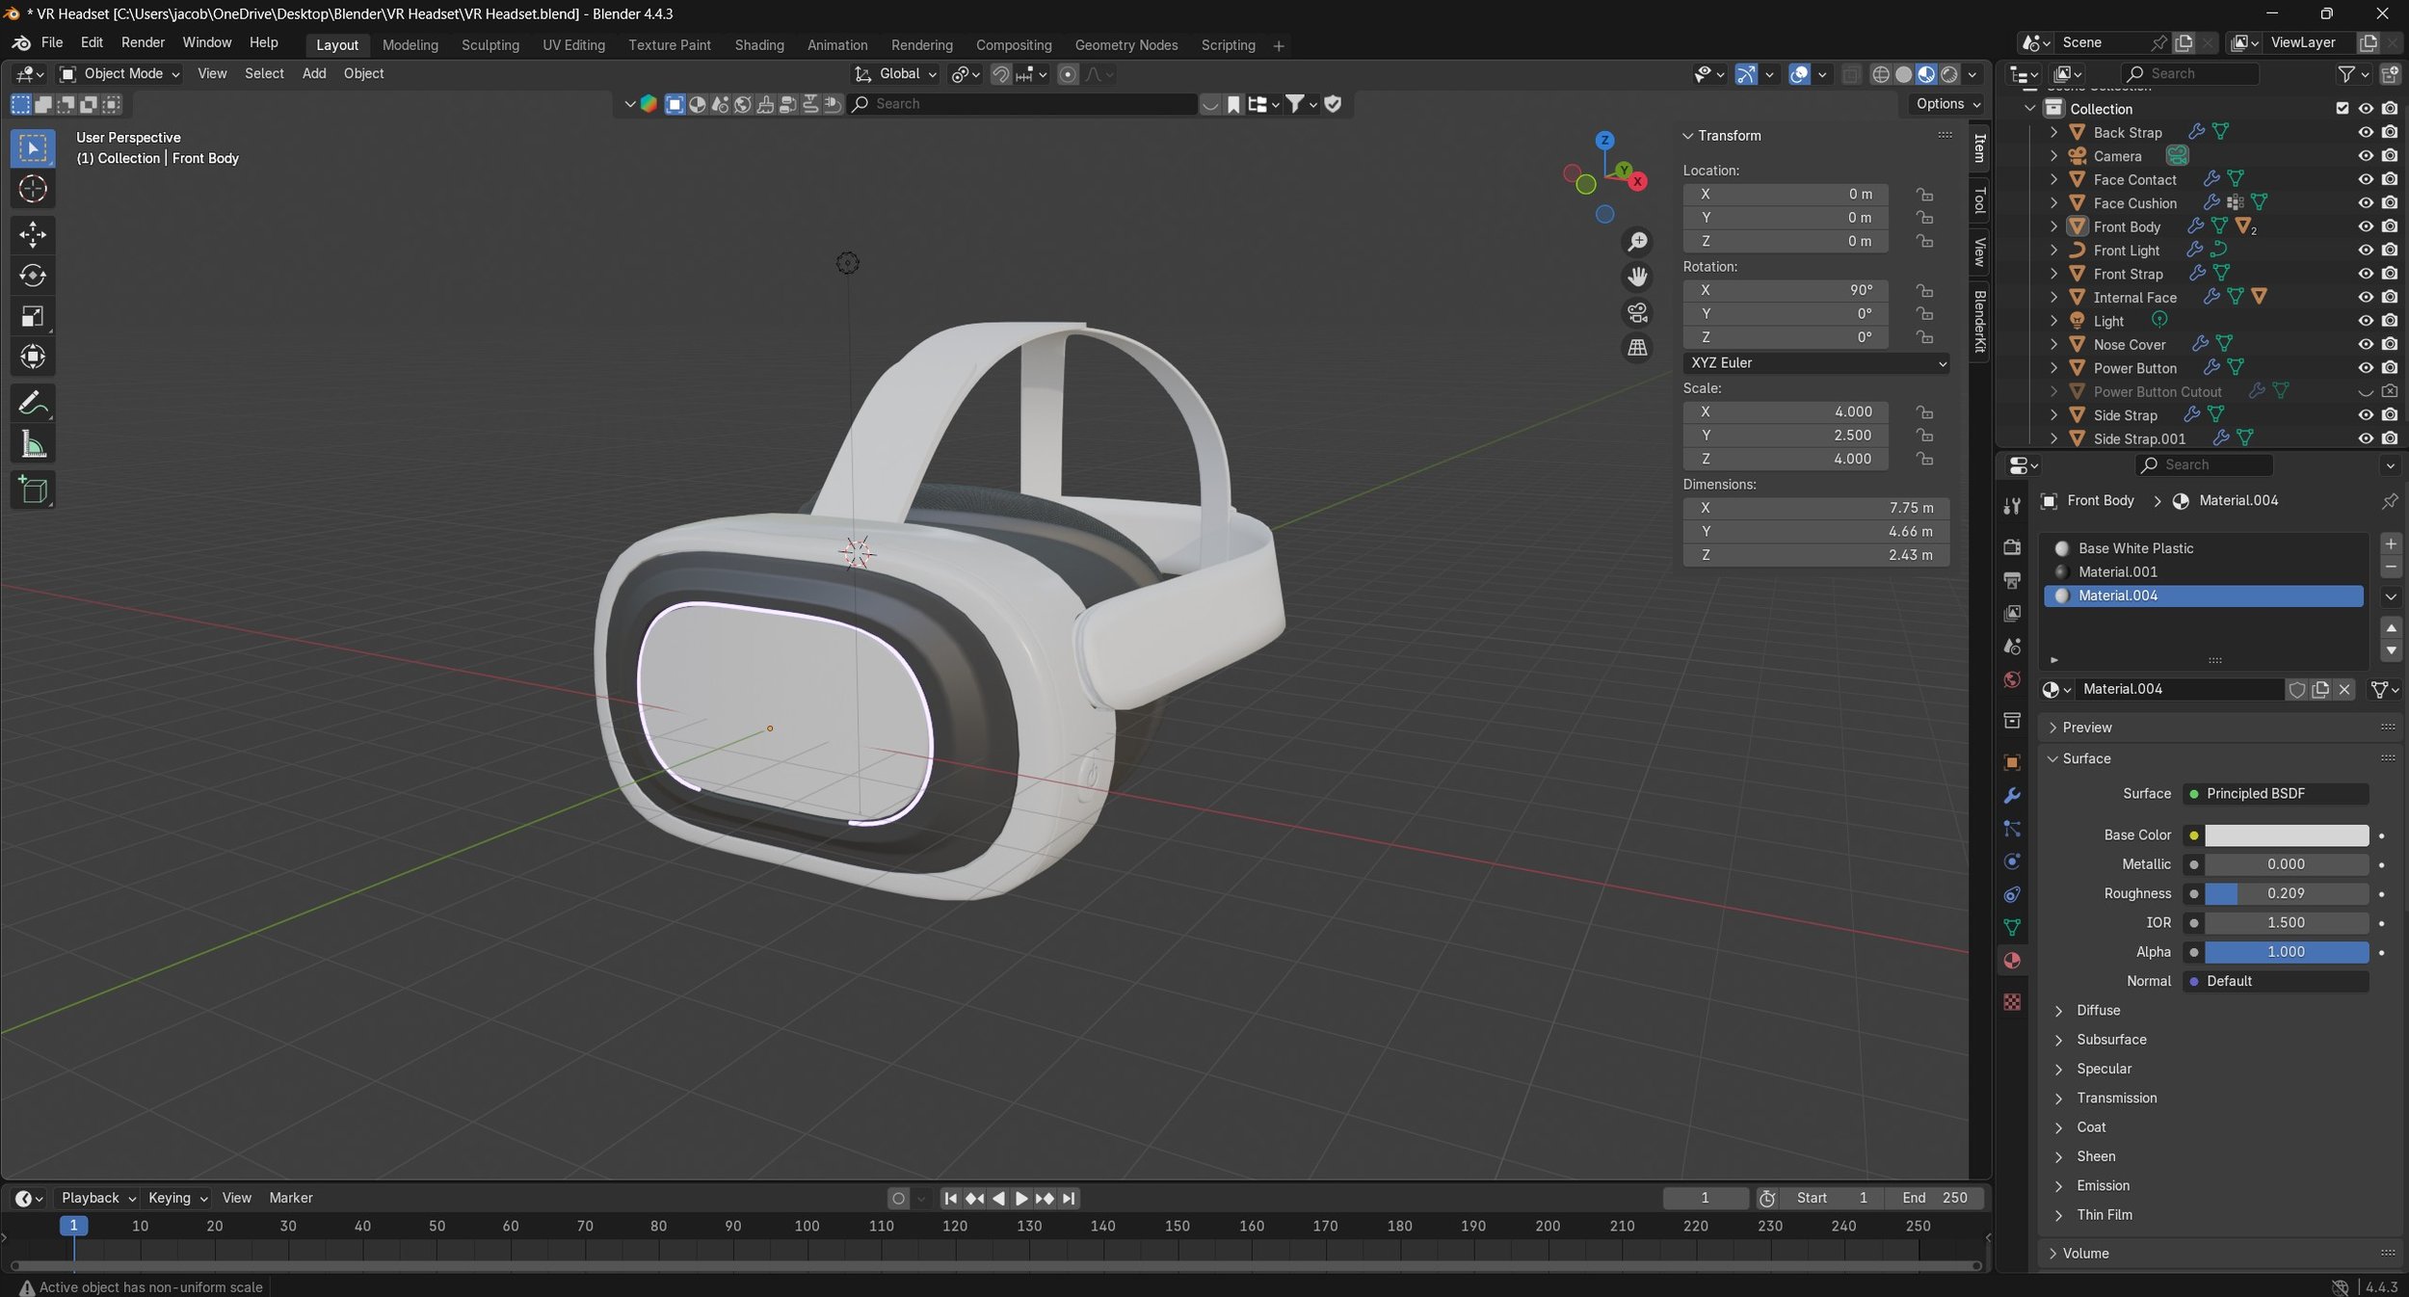
Task: Open the Modifiers properties tab
Action: pos(2012,796)
